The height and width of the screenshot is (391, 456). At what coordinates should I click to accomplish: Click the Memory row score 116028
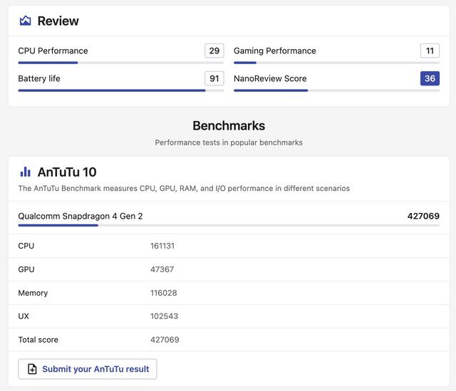pyautogui.click(x=163, y=293)
